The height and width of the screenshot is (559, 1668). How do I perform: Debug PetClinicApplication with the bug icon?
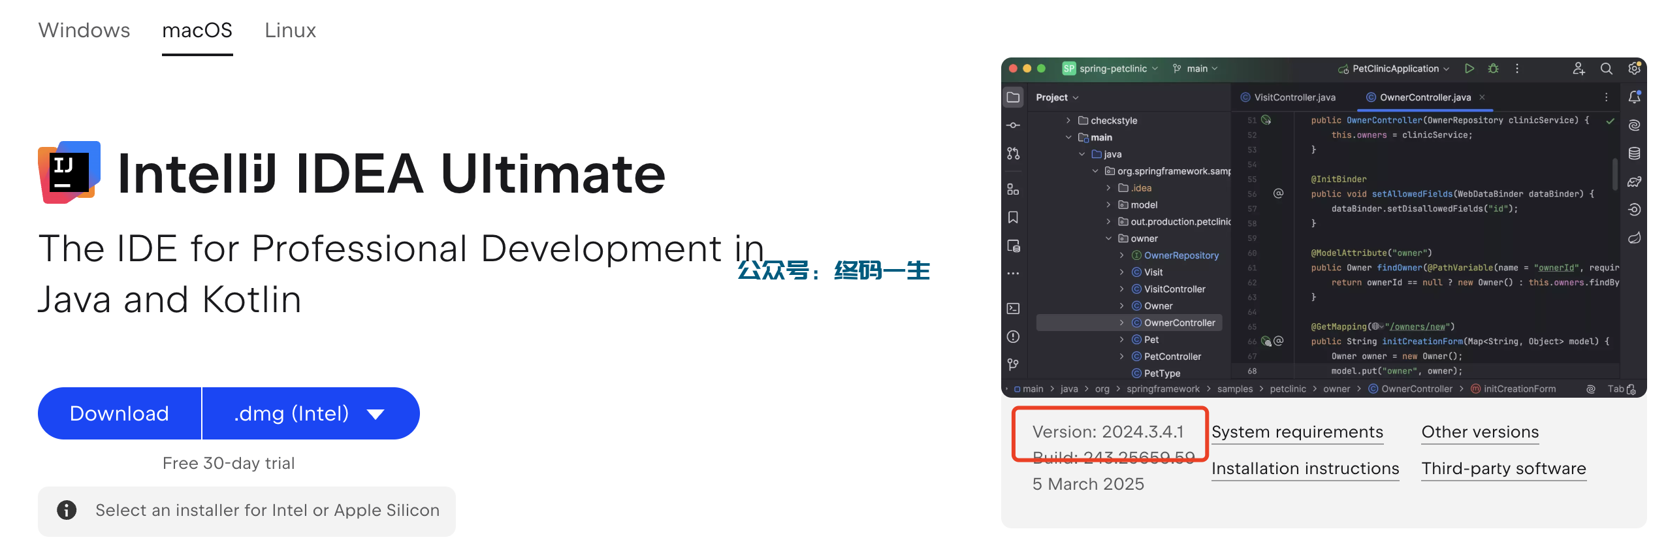click(x=1493, y=69)
